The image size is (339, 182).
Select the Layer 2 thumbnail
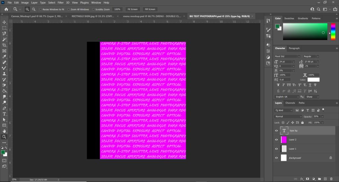(x=284, y=140)
